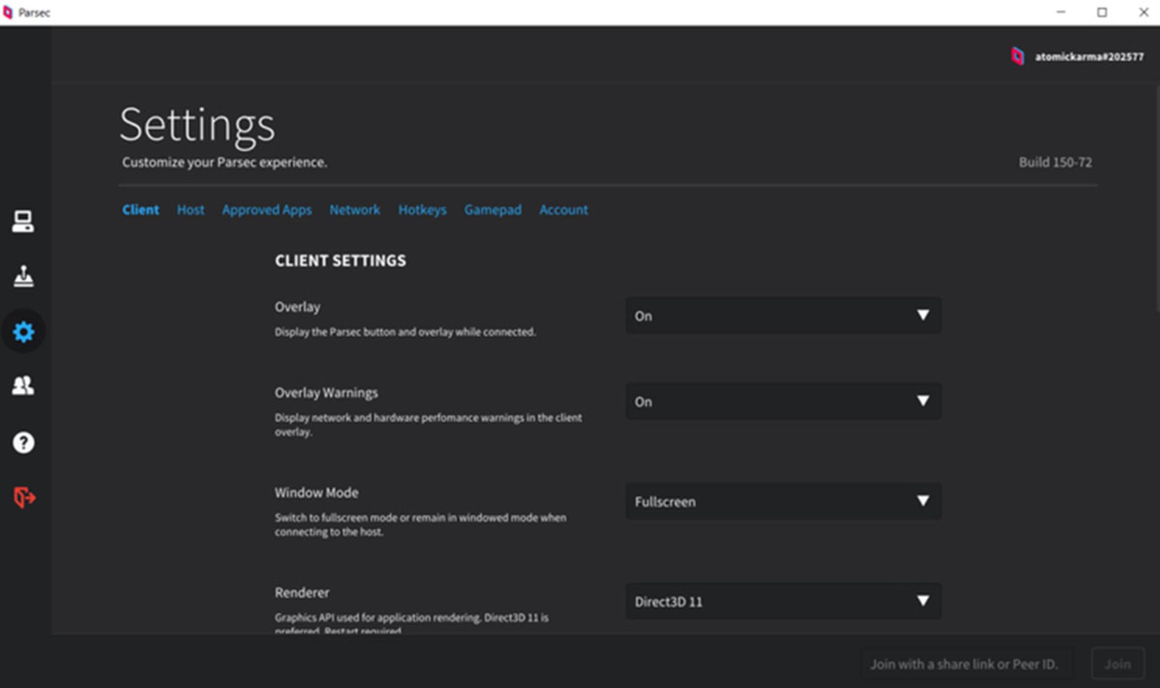Image resolution: width=1160 pixels, height=688 pixels.
Task: Open the Friends sidebar icon
Action: point(23,385)
